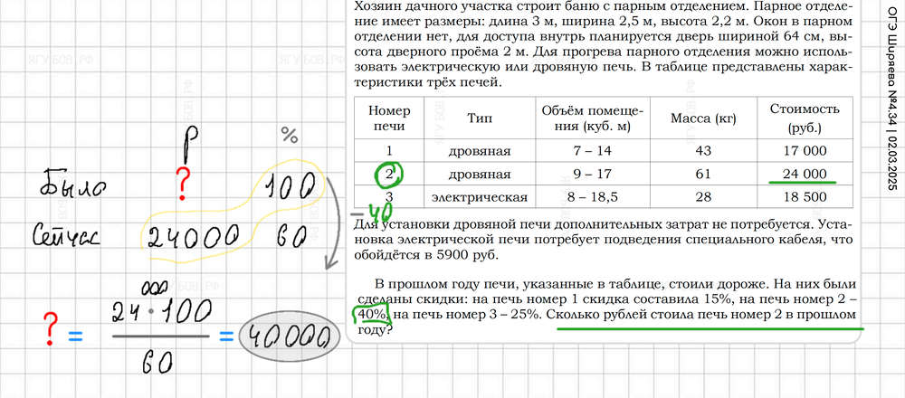Click the green-circled number 2 in table

click(x=389, y=174)
